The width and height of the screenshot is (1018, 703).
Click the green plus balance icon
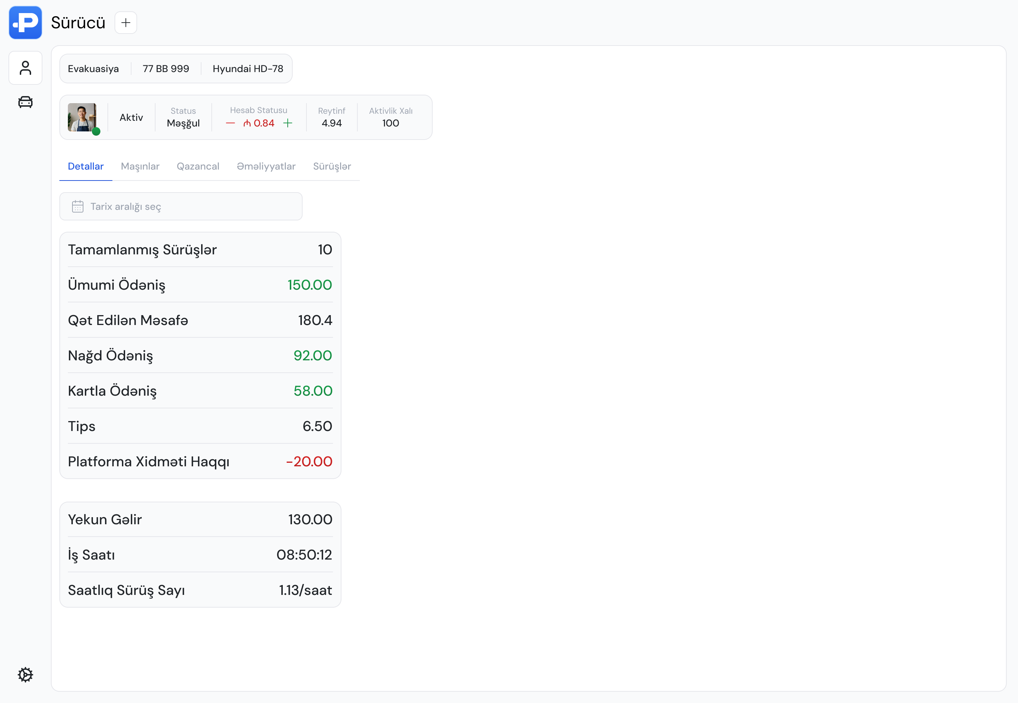288,123
